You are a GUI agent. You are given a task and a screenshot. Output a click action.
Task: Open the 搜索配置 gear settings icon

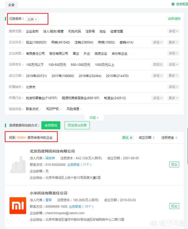[173, 4]
